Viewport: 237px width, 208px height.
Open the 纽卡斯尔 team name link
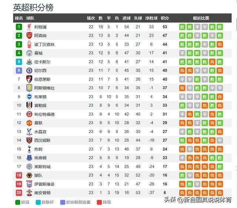[x=42, y=62]
